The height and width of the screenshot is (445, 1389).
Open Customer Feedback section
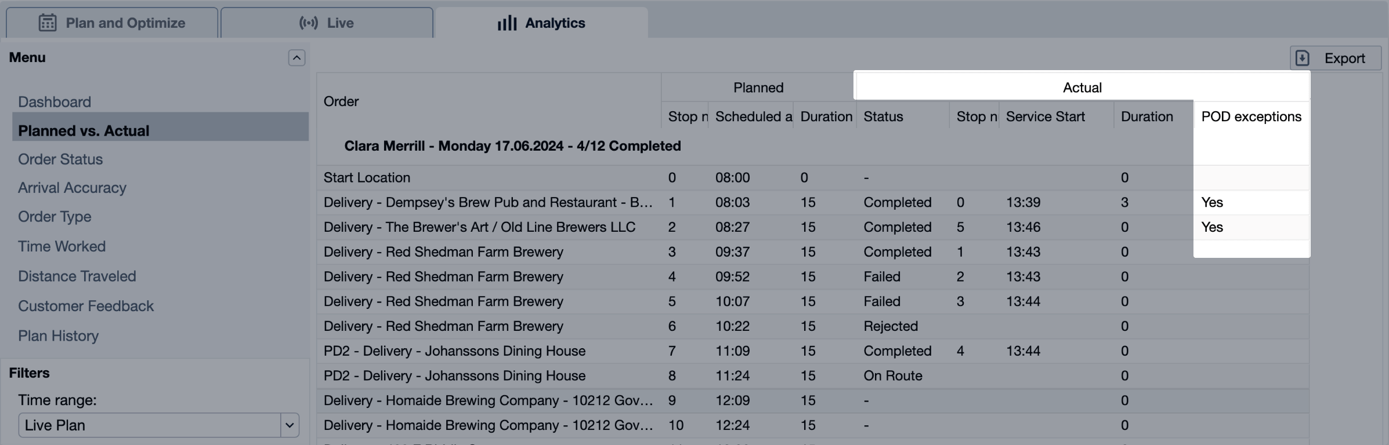[x=86, y=306]
